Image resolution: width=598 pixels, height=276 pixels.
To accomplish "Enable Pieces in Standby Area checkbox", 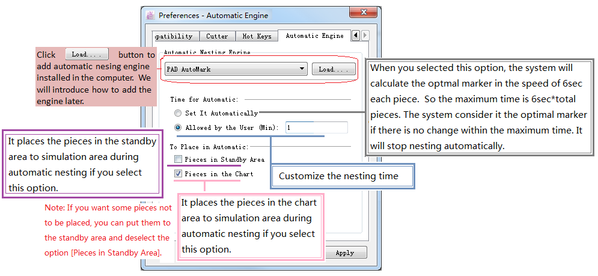I will [178, 159].
